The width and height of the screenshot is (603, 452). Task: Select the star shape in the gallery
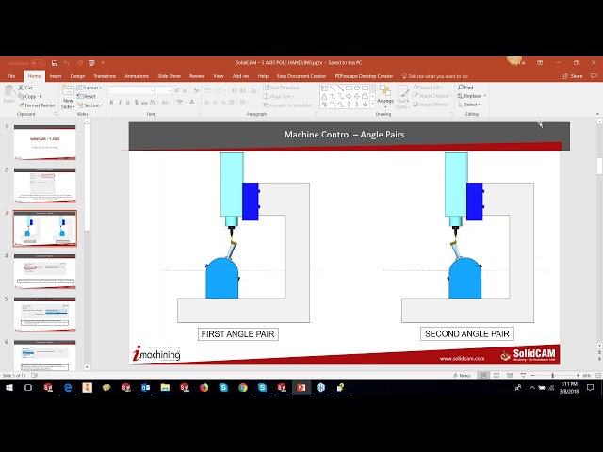pos(365,105)
